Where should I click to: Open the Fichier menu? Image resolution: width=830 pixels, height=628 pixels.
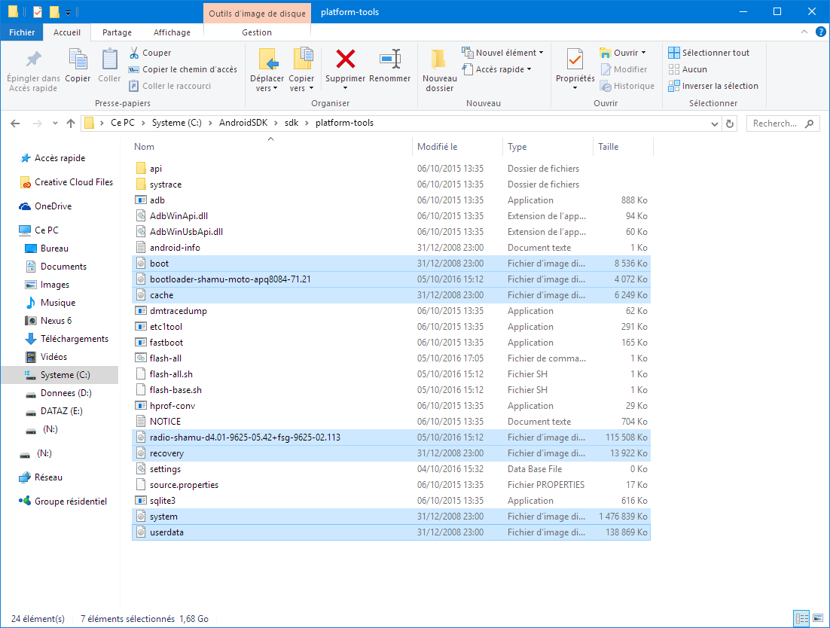pos(22,32)
